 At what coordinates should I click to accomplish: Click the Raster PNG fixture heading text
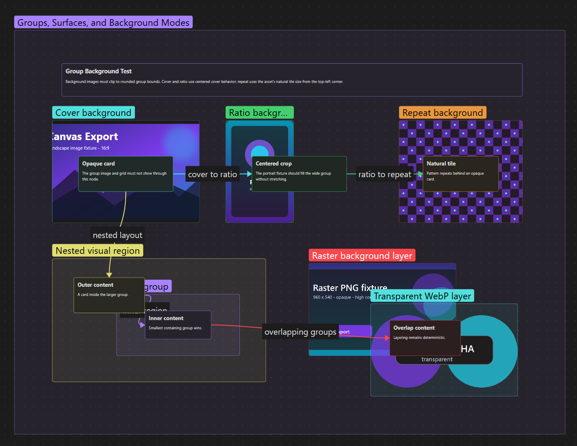[350, 288]
